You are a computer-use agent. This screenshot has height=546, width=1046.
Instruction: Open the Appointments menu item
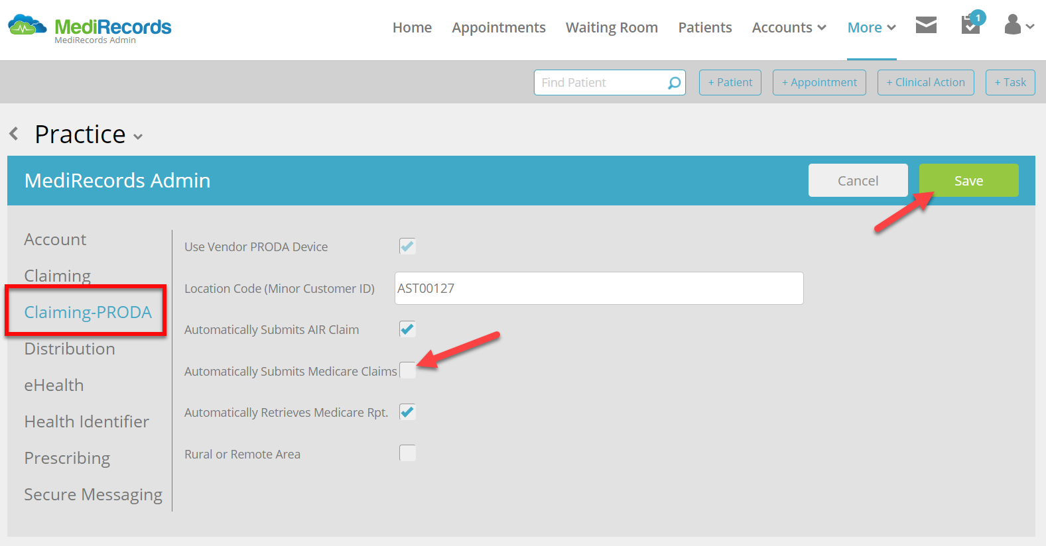point(499,28)
